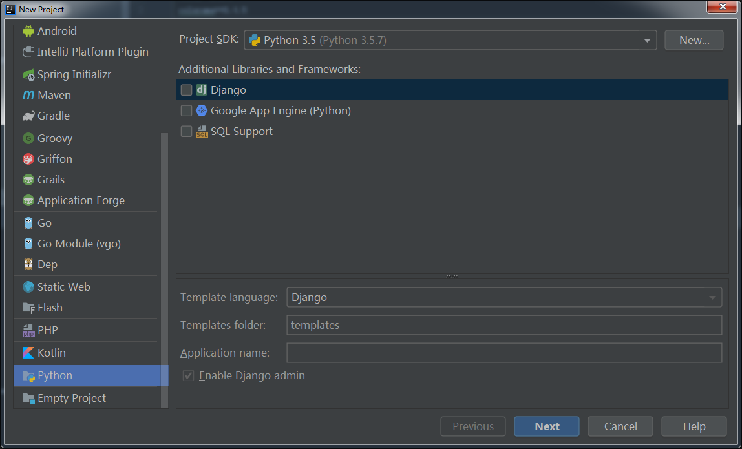
Task: Check the SQL Support checkbox
Action: click(x=186, y=132)
